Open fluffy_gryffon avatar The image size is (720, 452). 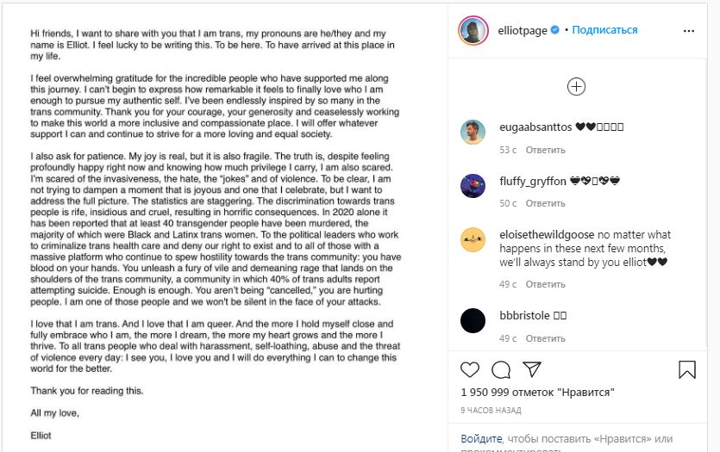point(473,186)
